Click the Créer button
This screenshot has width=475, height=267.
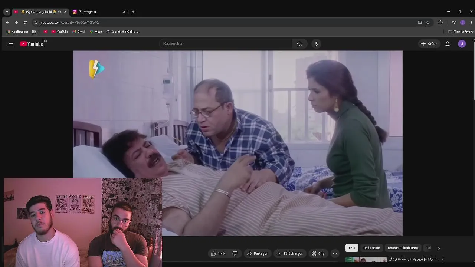pos(429,44)
